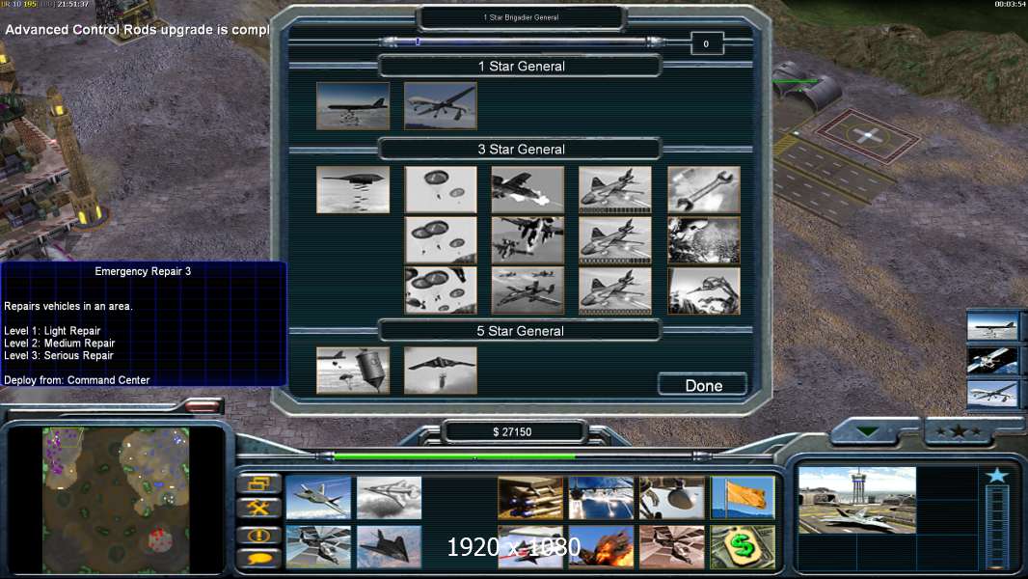Collapse the control bar with the green arrow
Screen dimensions: 1028x579
[869, 430]
